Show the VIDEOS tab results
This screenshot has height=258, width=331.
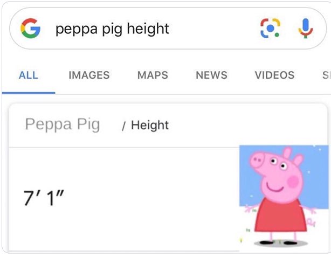click(274, 75)
